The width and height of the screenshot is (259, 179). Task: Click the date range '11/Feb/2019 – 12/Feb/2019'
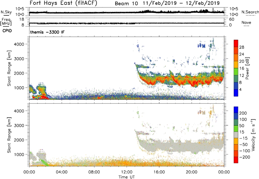click(x=181, y=3)
